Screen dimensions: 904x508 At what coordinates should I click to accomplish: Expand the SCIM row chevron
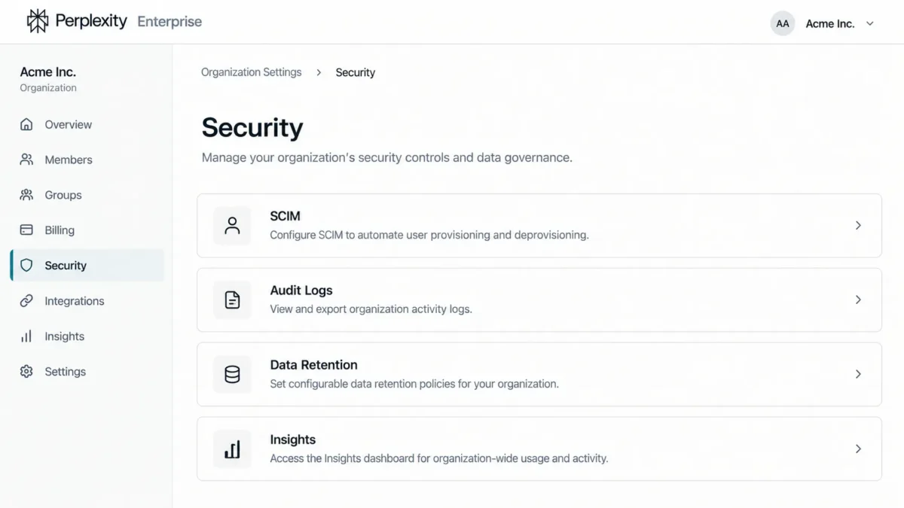(x=858, y=226)
